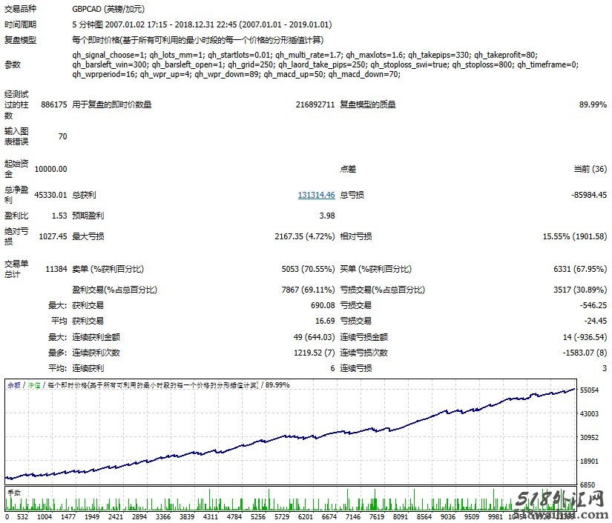
Task: Click maximal drawdown 2167.35 (4.72%)
Action: 304,236
